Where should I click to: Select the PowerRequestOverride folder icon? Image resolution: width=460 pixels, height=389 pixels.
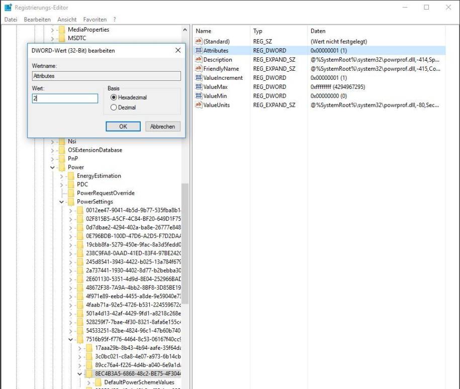(x=70, y=193)
